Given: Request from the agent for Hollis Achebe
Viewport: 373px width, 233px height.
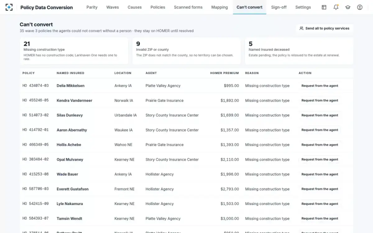Looking at the screenshot, I should (320, 145).
